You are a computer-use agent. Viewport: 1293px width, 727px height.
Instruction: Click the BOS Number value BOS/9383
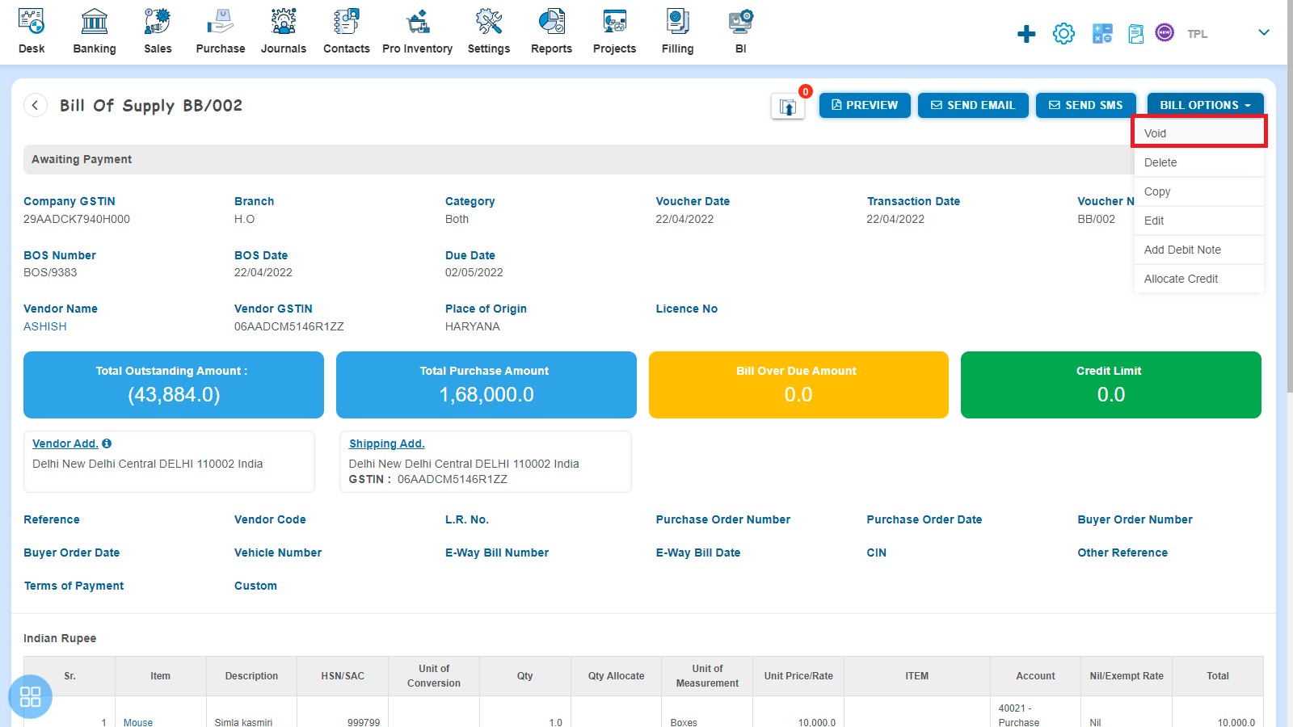click(x=50, y=272)
